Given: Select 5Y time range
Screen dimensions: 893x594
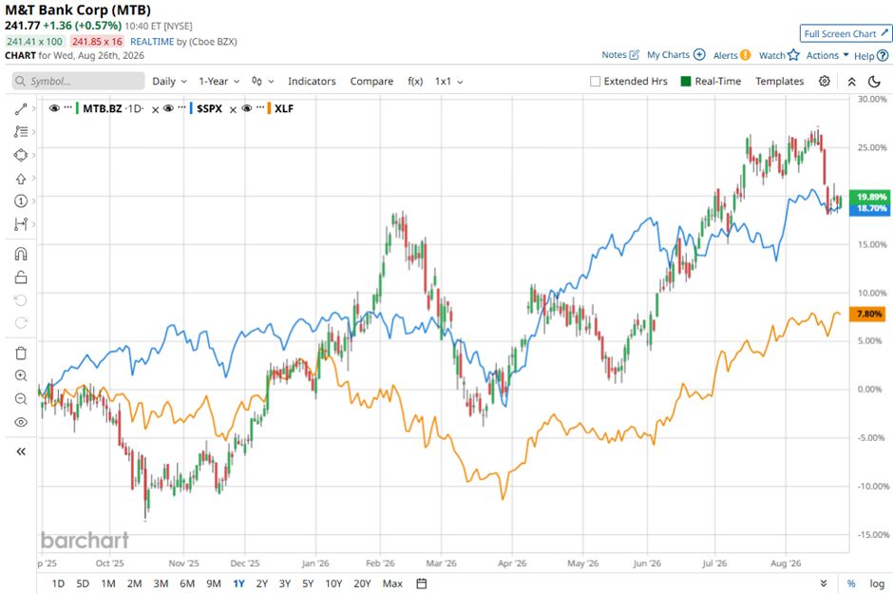Looking at the screenshot, I should coord(308,584).
